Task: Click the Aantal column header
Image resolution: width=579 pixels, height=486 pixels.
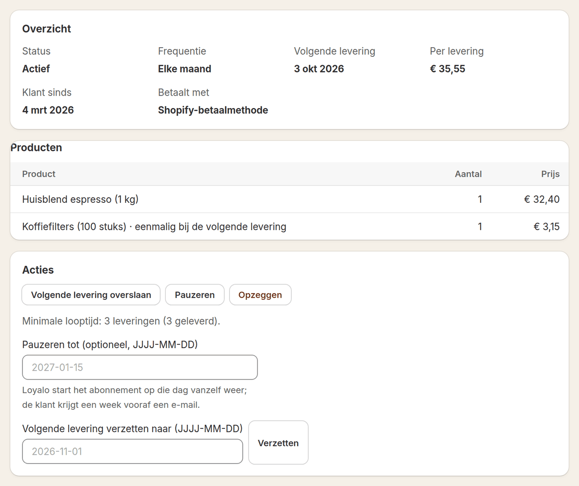Action: [468, 174]
